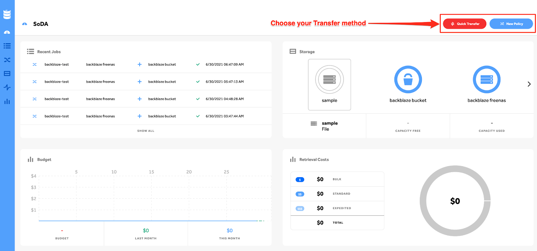
Task: Click cloud icon beside SoDA title
Action: tap(25, 24)
